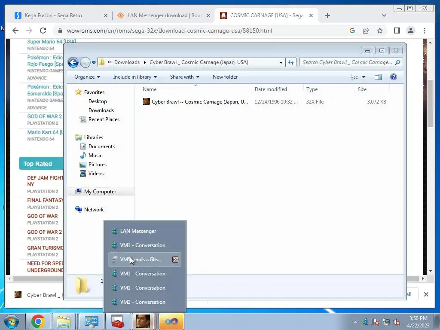
Task: Click the Explorer forward navigation arrow
Action: pyautogui.click(x=85, y=62)
